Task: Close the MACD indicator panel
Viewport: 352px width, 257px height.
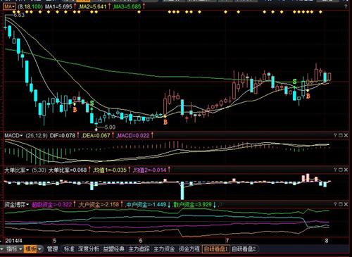Action: [x=346, y=135]
